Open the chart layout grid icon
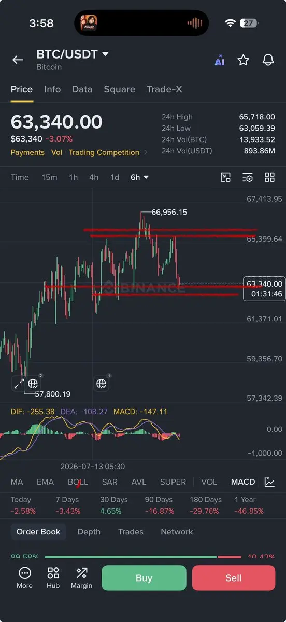Image resolution: width=286 pixels, height=622 pixels. pyautogui.click(x=269, y=177)
